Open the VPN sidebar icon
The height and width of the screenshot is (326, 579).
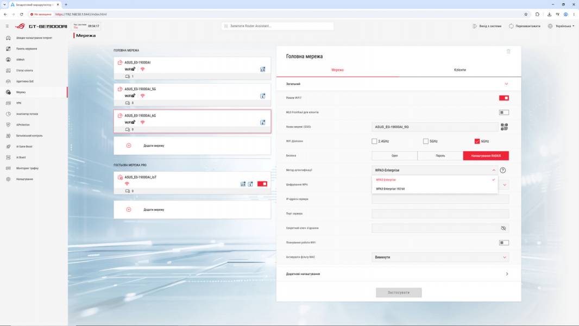pyautogui.click(x=8, y=103)
